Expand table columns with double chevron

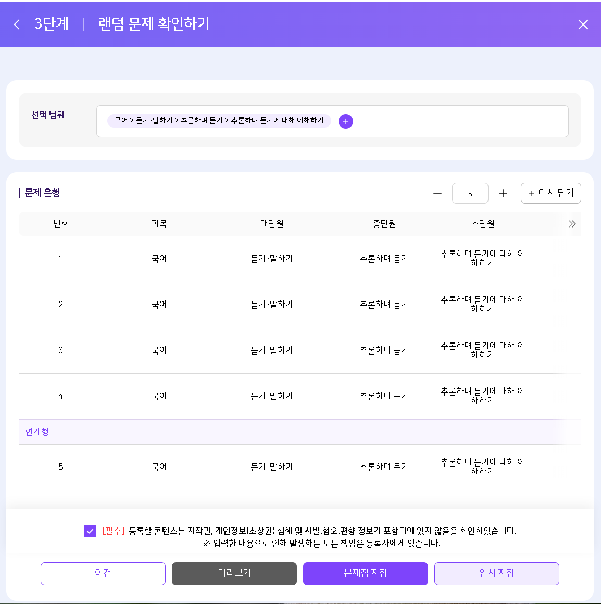pos(572,224)
